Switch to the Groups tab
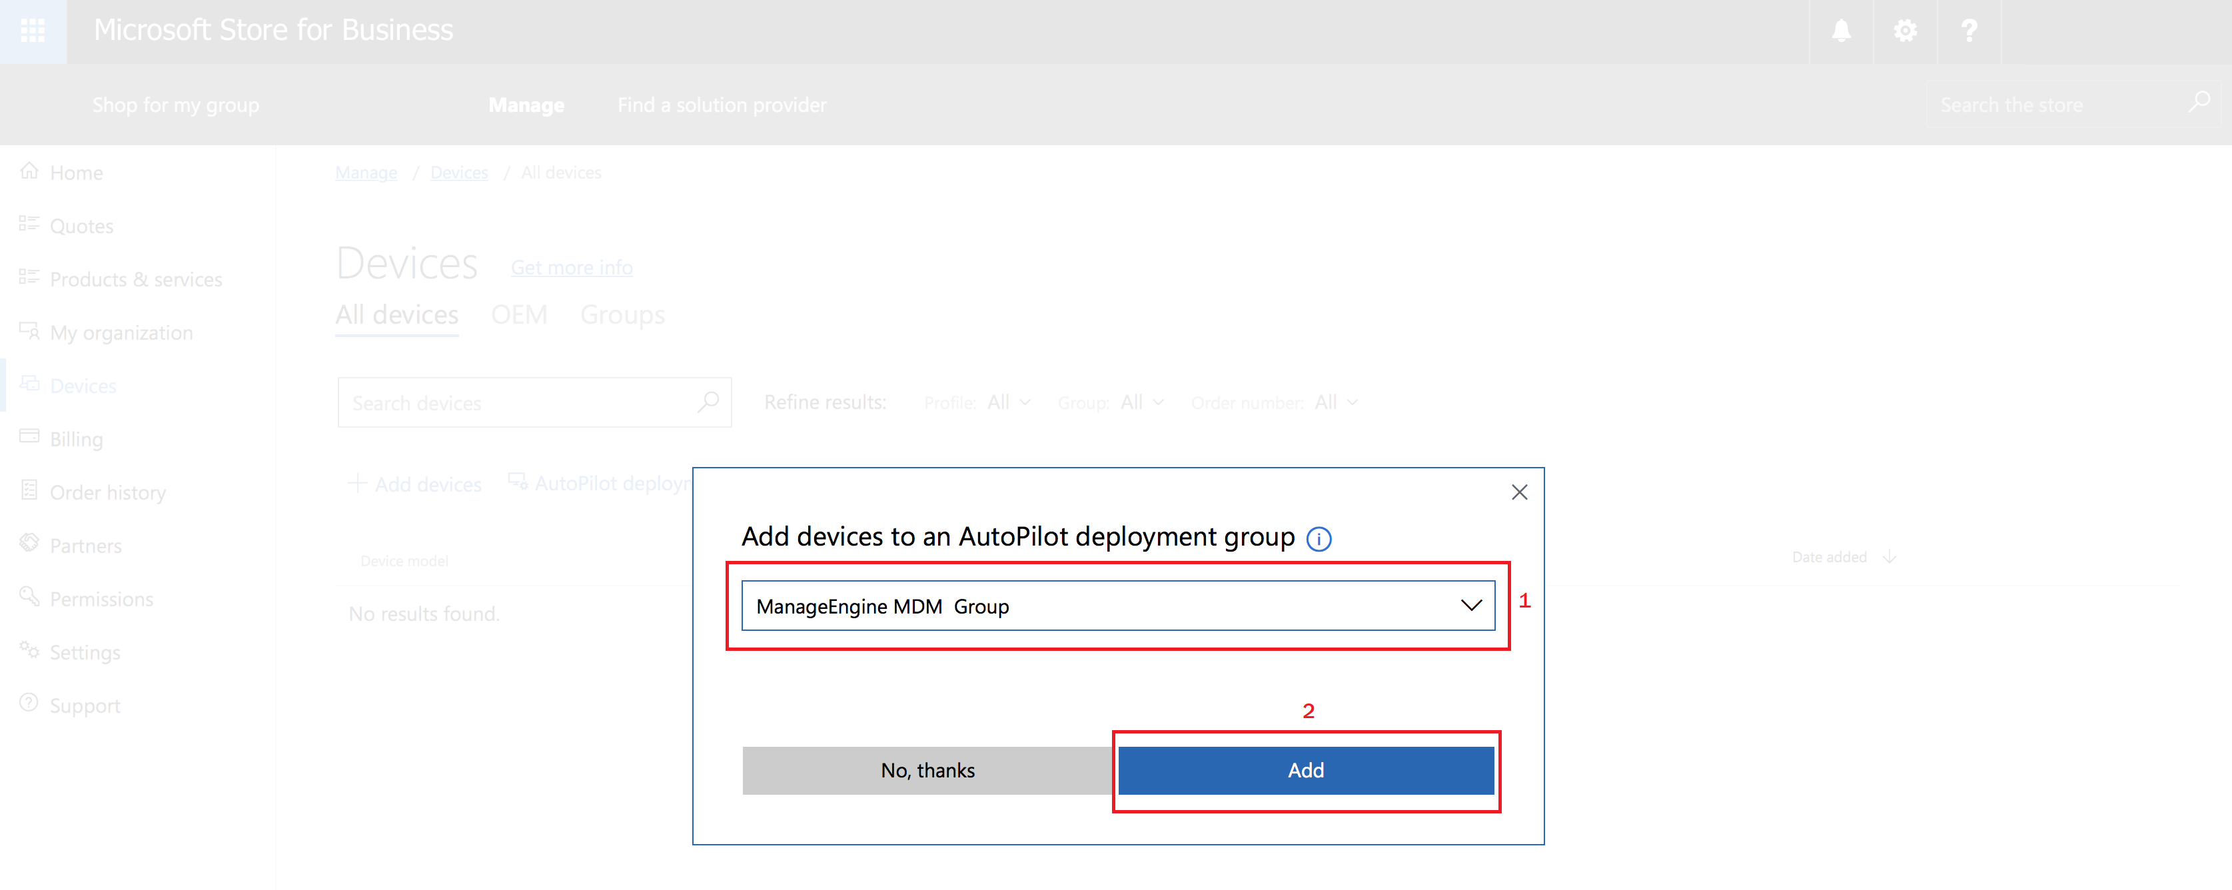Viewport: 2232px width, 890px height. tap(622, 314)
